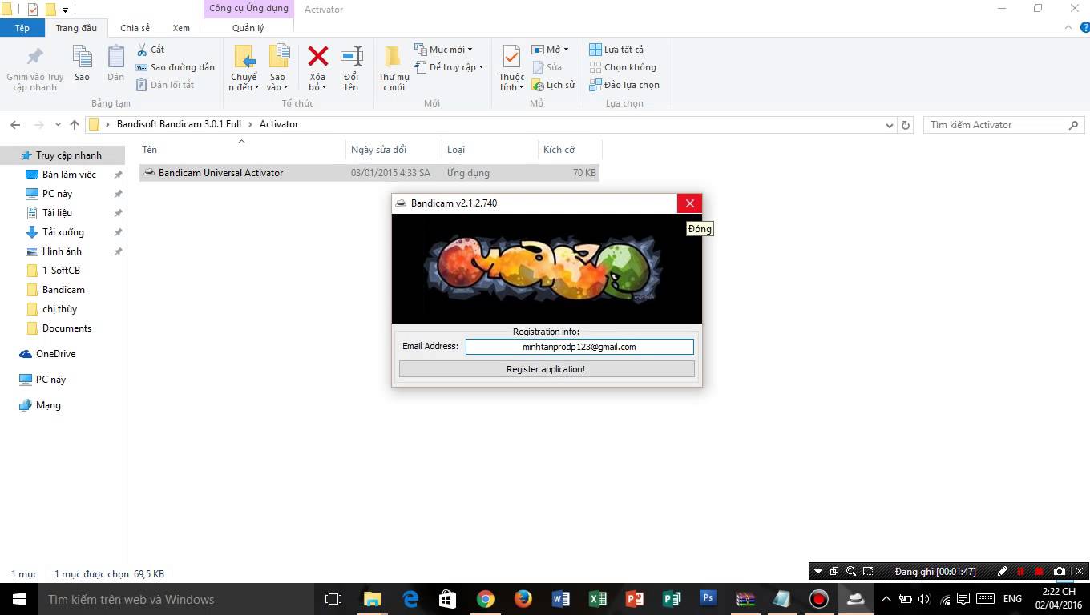Click Chọn không select none
The width and height of the screenshot is (1090, 615).
(623, 67)
